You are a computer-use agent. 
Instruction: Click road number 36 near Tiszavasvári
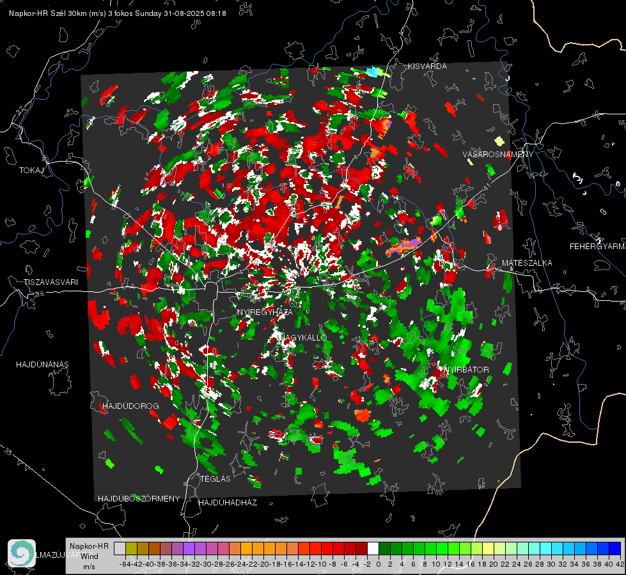pyautogui.click(x=40, y=294)
